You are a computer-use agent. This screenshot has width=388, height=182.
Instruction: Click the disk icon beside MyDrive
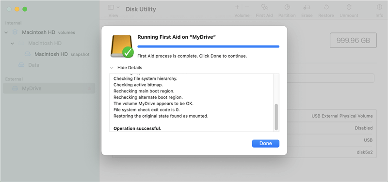click(x=15, y=89)
